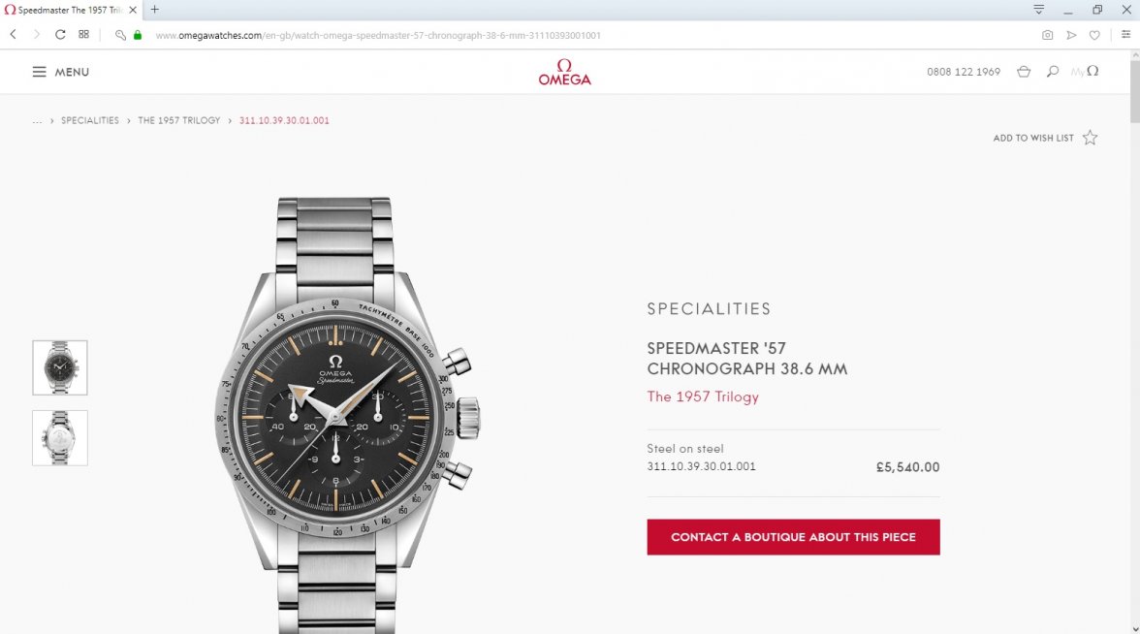Image resolution: width=1140 pixels, height=634 pixels.
Task: Click the Omega logo to go home
Action: click(564, 72)
